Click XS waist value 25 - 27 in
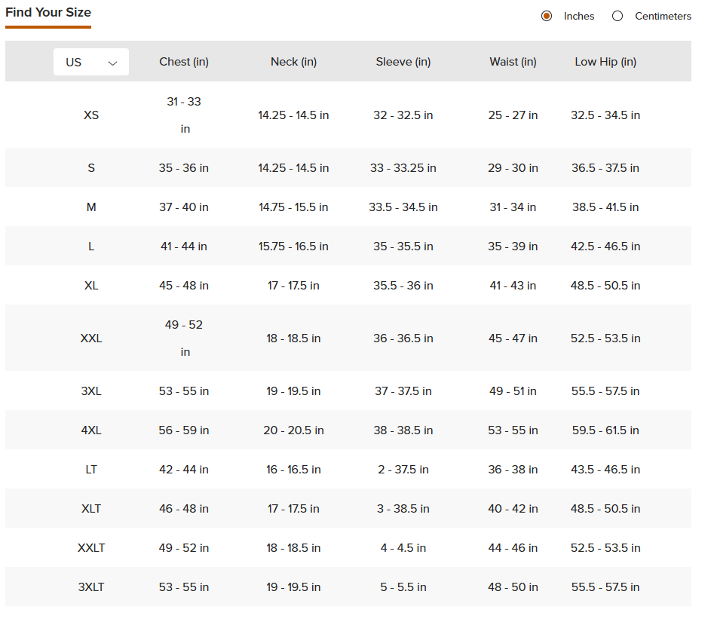 (x=513, y=115)
